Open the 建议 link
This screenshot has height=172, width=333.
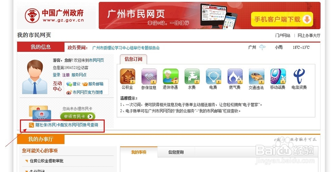[77, 84]
